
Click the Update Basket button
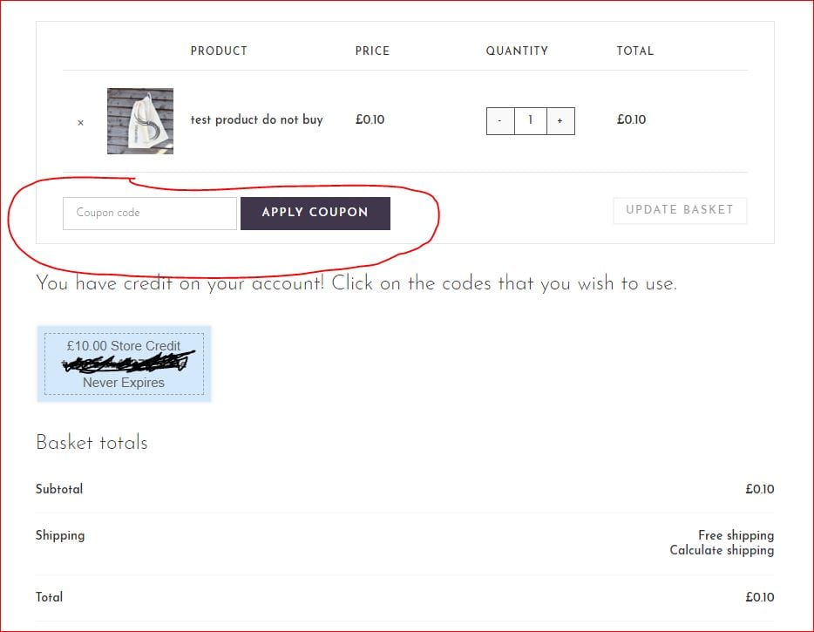[680, 210]
